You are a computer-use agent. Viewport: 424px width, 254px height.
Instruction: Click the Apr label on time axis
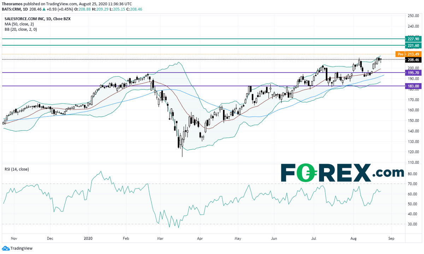[200, 238]
